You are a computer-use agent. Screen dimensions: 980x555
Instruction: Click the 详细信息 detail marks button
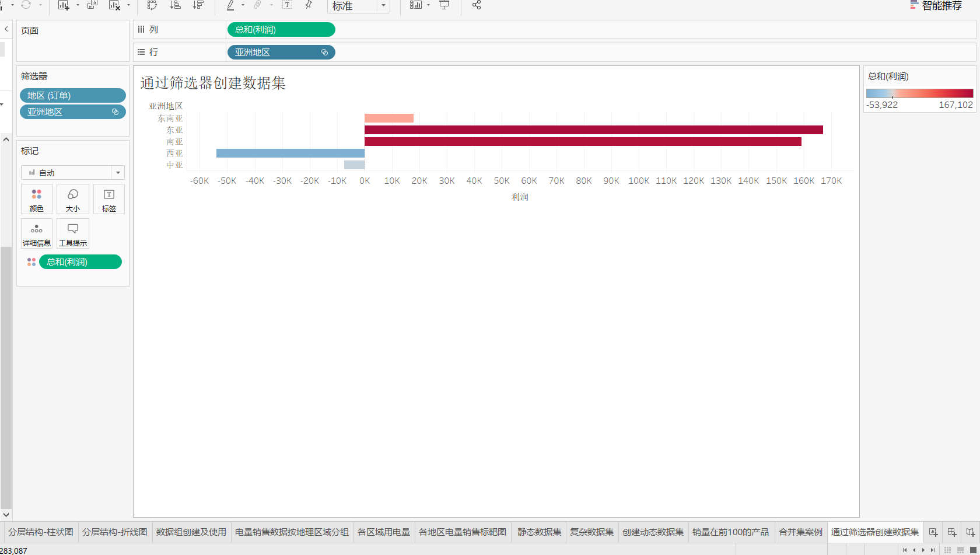coord(37,233)
